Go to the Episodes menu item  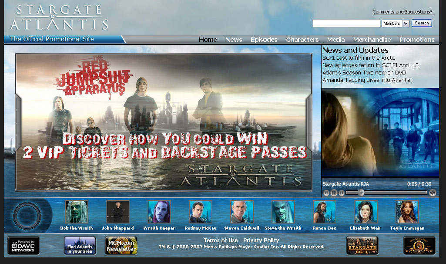click(264, 40)
